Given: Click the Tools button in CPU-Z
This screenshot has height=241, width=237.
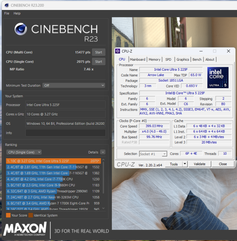Looking at the screenshot, I should [x=174, y=164].
